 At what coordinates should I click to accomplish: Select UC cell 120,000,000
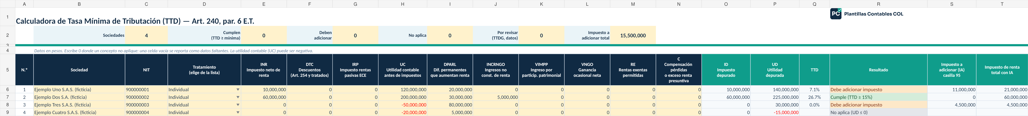pyautogui.click(x=402, y=90)
